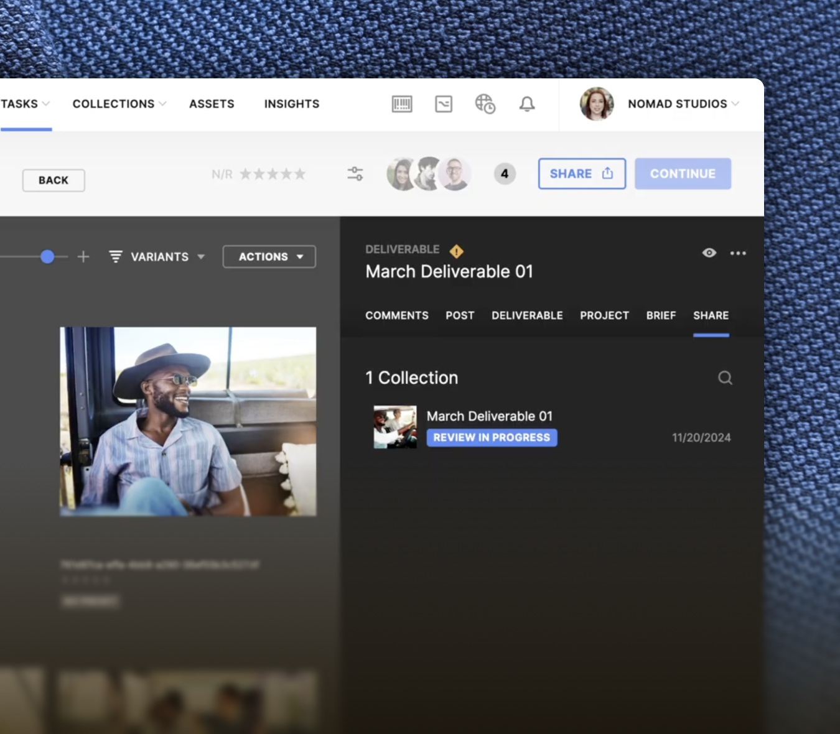Open the March Deliverable 01 collection thumbnail
Viewport: 840px width, 734px height.
pos(395,427)
